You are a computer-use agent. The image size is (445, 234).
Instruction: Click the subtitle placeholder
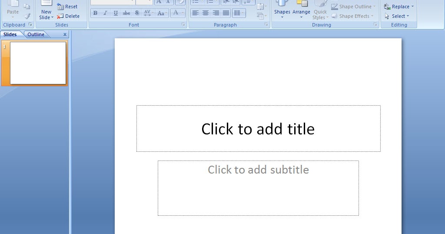258,188
